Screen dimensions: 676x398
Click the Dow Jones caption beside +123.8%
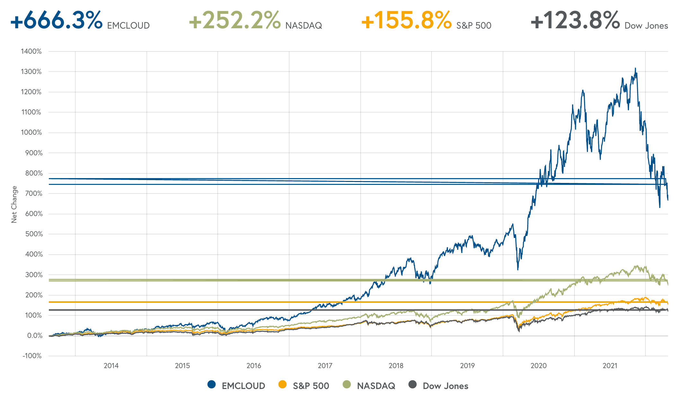(x=646, y=26)
